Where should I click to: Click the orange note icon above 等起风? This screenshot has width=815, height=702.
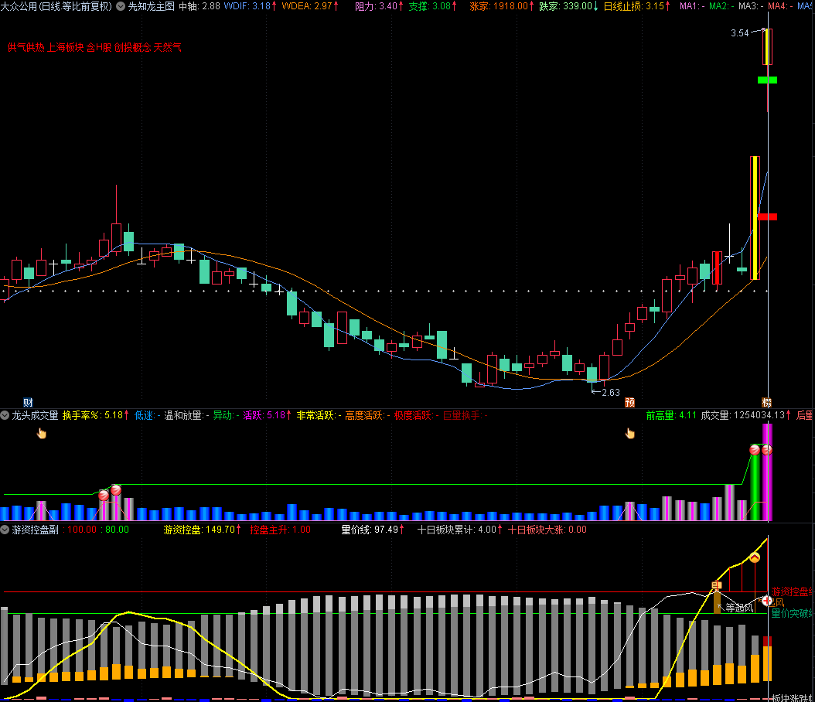click(717, 586)
